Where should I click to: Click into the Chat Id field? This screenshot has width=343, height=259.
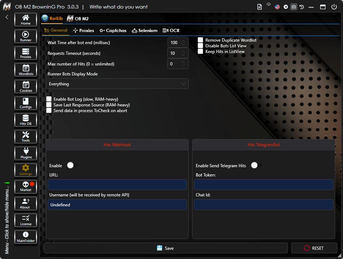[263, 205]
